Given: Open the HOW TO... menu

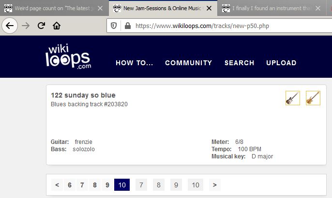Looking at the screenshot, I should [x=134, y=63].
